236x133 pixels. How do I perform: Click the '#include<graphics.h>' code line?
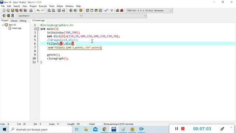[57, 25]
